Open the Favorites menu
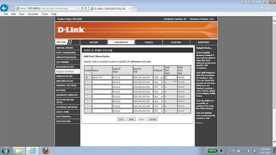The height and width of the screenshot is (155, 276). [x=33, y=14]
